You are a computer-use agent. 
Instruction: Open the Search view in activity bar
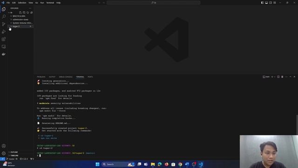tap(4, 17)
